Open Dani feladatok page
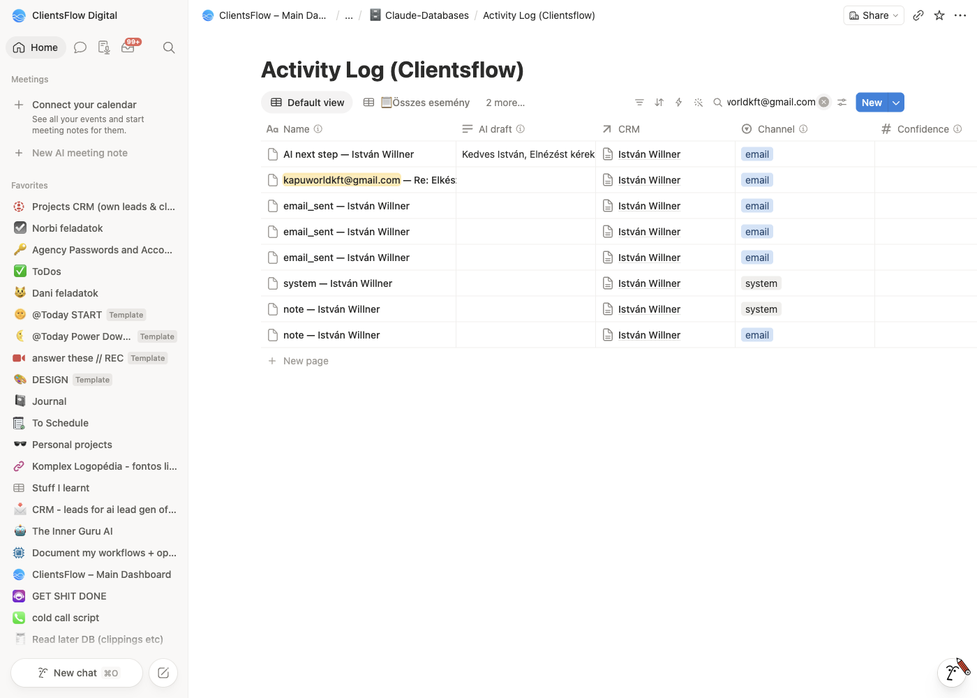The height and width of the screenshot is (698, 977). [94, 293]
